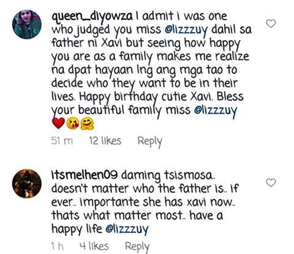Click the 51 m timestamp
This screenshot has height=254, width=294.
point(62,141)
